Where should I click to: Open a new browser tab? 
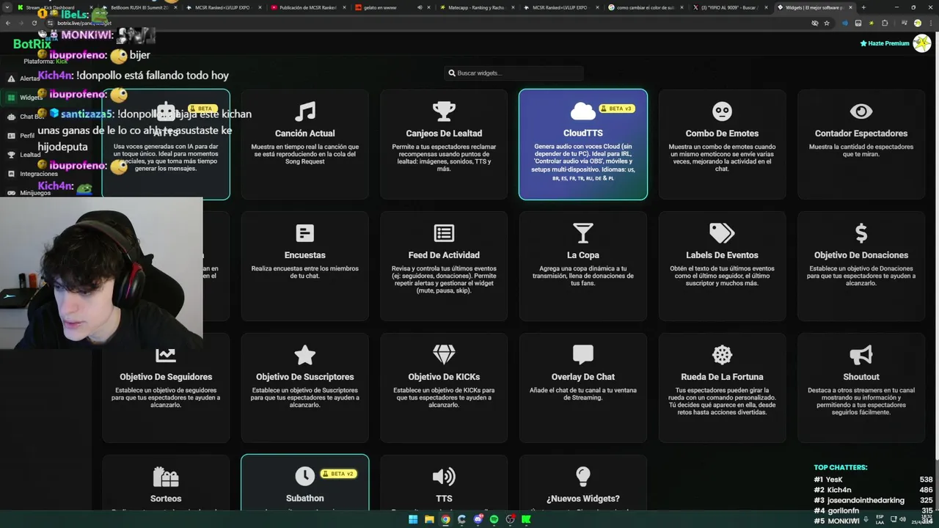pos(863,7)
